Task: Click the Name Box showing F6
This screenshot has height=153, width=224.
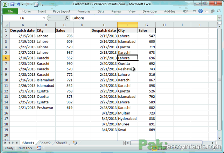Action: [x=22, y=18]
